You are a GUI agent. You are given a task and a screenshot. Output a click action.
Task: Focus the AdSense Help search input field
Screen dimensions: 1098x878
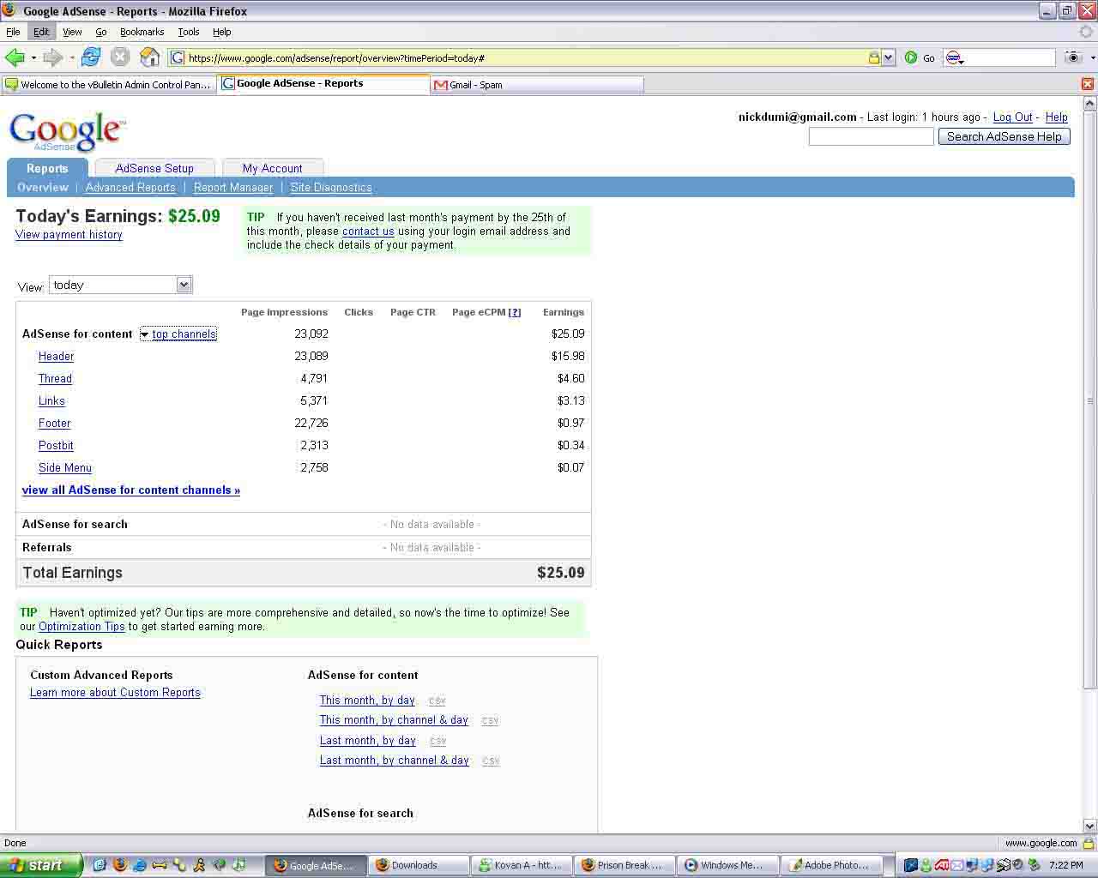pyautogui.click(x=871, y=137)
